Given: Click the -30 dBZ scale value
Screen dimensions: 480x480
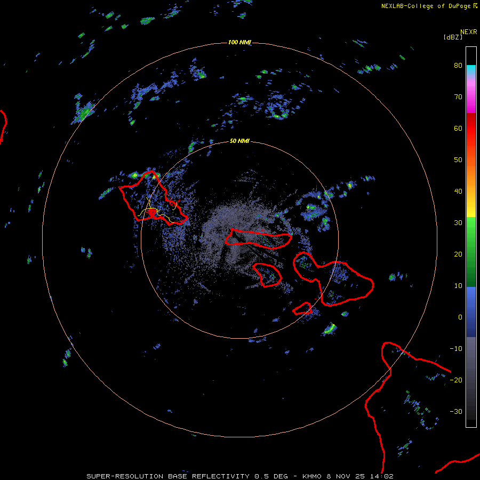Looking at the screenshot, I should [456, 412].
